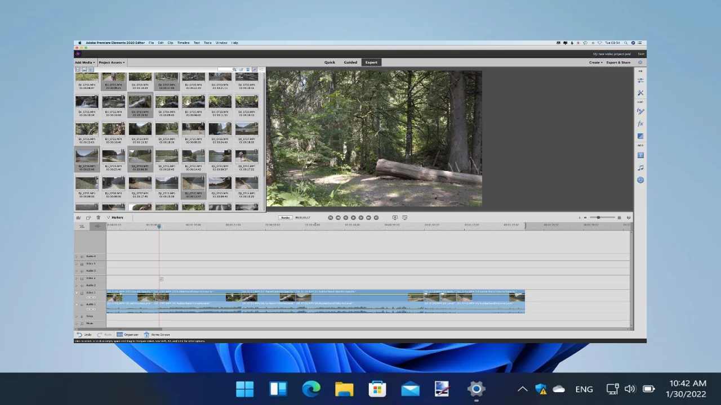Toggle audio files filter in assets panel
This screenshot has height=405, width=721.
click(x=91, y=69)
